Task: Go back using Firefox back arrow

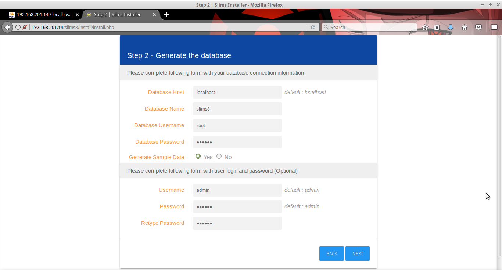Action: point(7,27)
